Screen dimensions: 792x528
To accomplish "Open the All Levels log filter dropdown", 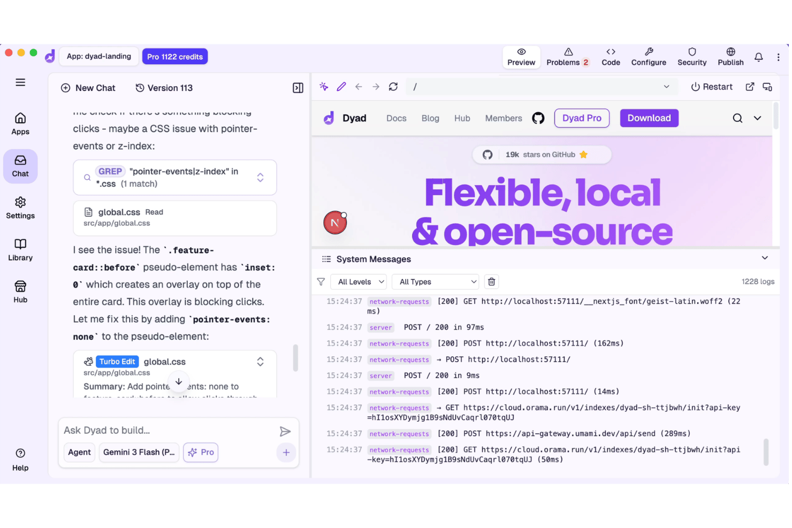I will click(359, 282).
